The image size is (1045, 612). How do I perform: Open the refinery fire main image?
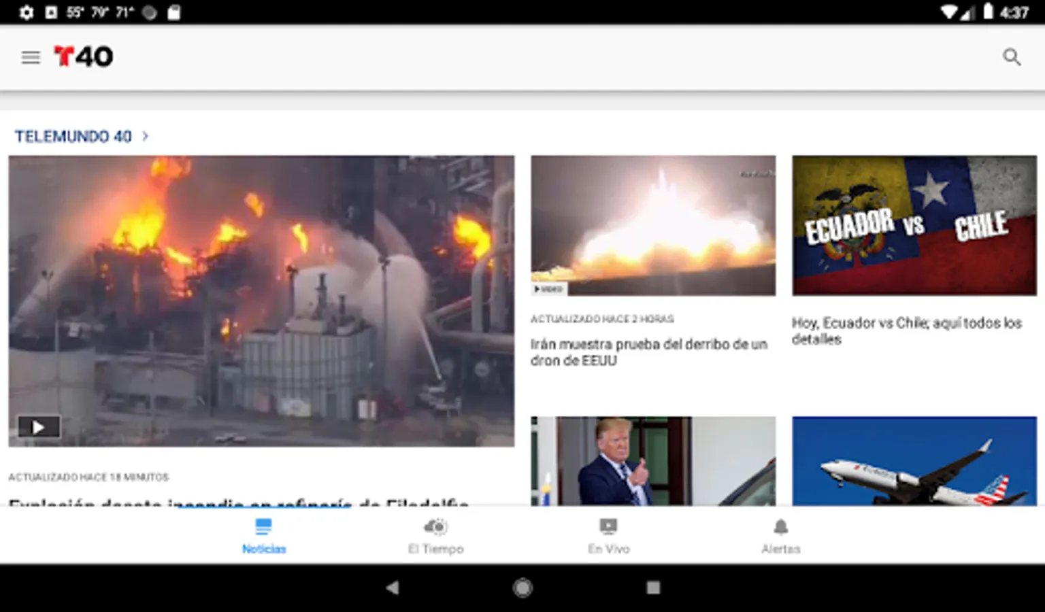(261, 301)
